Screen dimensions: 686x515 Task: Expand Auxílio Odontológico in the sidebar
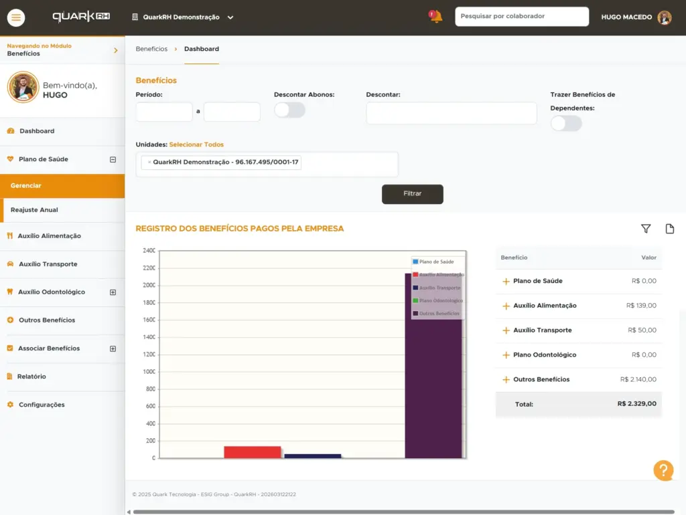pos(113,292)
